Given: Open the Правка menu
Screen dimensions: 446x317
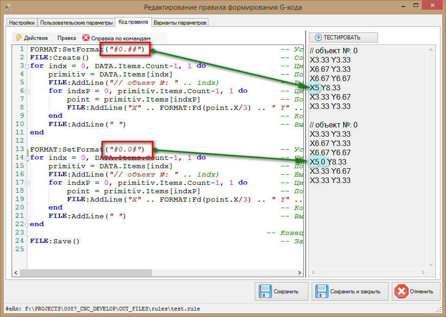Looking at the screenshot, I should point(67,38).
